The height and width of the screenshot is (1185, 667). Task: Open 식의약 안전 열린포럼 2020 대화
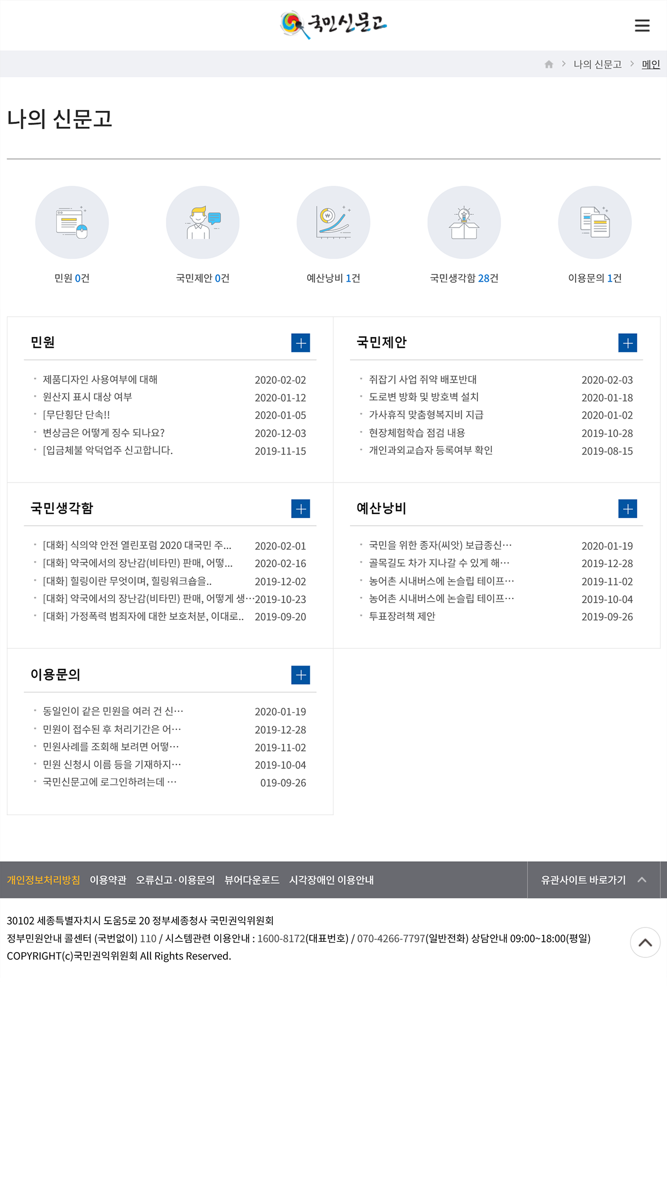click(137, 545)
